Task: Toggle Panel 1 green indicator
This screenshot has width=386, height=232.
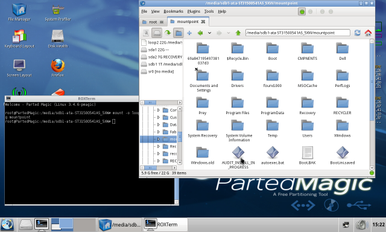Action: pos(302,11)
